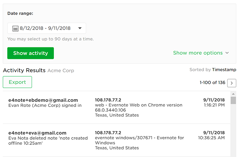
Task: Click the IP address in the deleted-note row
Action: point(108,133)
